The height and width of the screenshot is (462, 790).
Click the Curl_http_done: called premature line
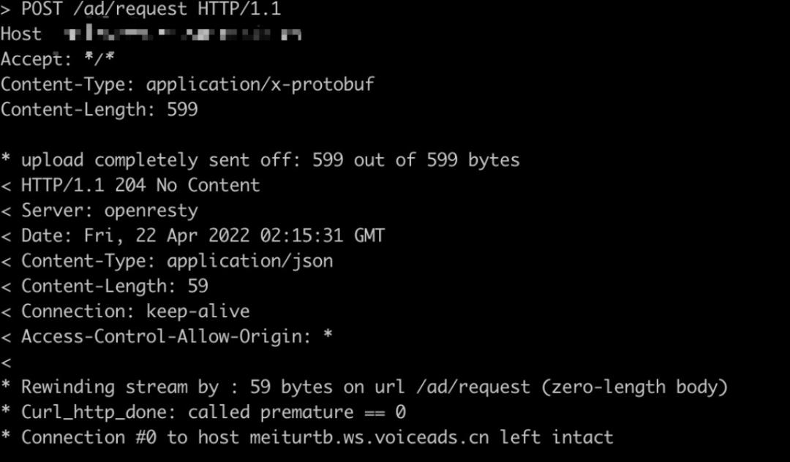click(213, 412)
